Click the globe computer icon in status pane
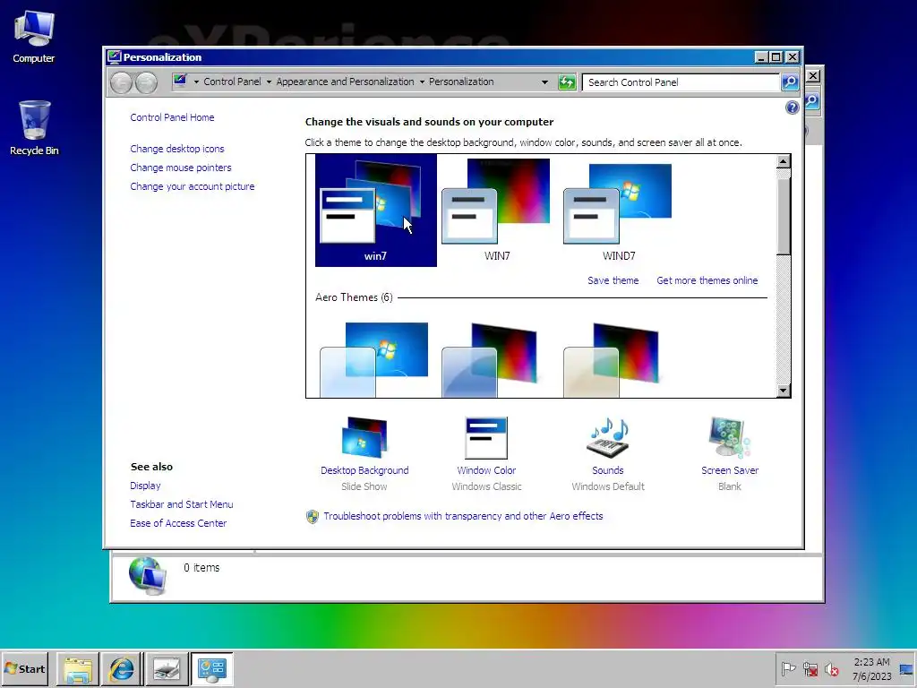Image resolution: width=917 pixels, height=688 pixels. [148, 576]
